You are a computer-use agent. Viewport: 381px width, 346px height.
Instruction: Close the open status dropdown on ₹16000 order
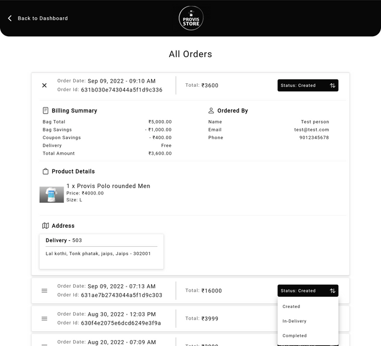[x=307, y=291]
